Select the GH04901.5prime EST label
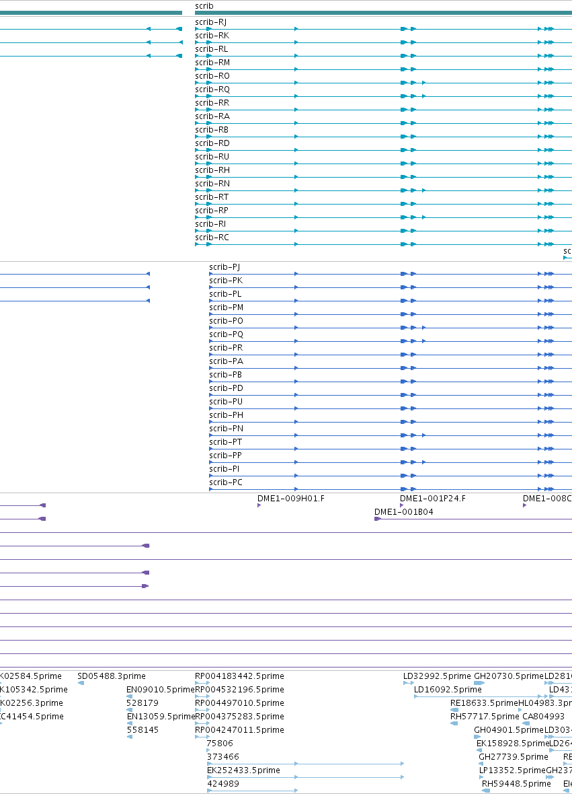 click(x=509, y=730)
